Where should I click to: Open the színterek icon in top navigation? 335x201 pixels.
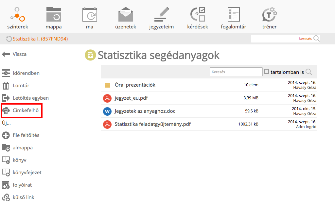[x=18, y=15]
